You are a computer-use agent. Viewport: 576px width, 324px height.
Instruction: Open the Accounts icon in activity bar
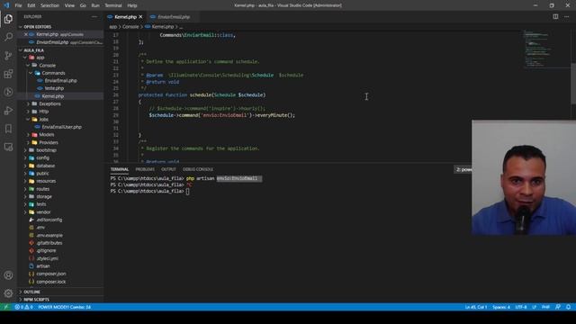8,275
